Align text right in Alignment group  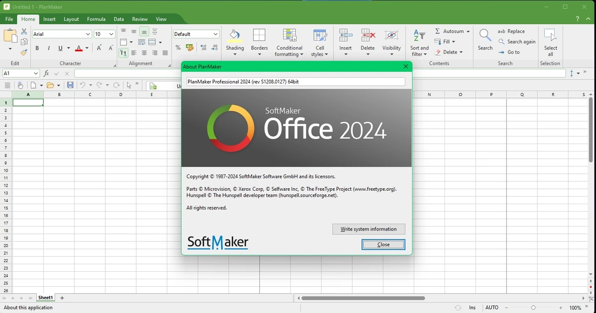coord(155,53)
